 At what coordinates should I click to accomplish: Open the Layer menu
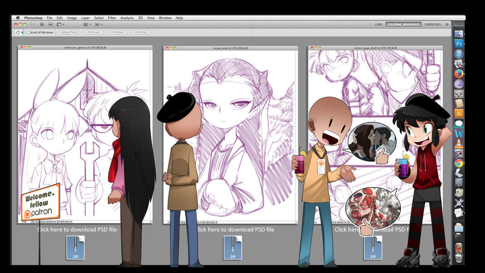[x=85, y=18]
